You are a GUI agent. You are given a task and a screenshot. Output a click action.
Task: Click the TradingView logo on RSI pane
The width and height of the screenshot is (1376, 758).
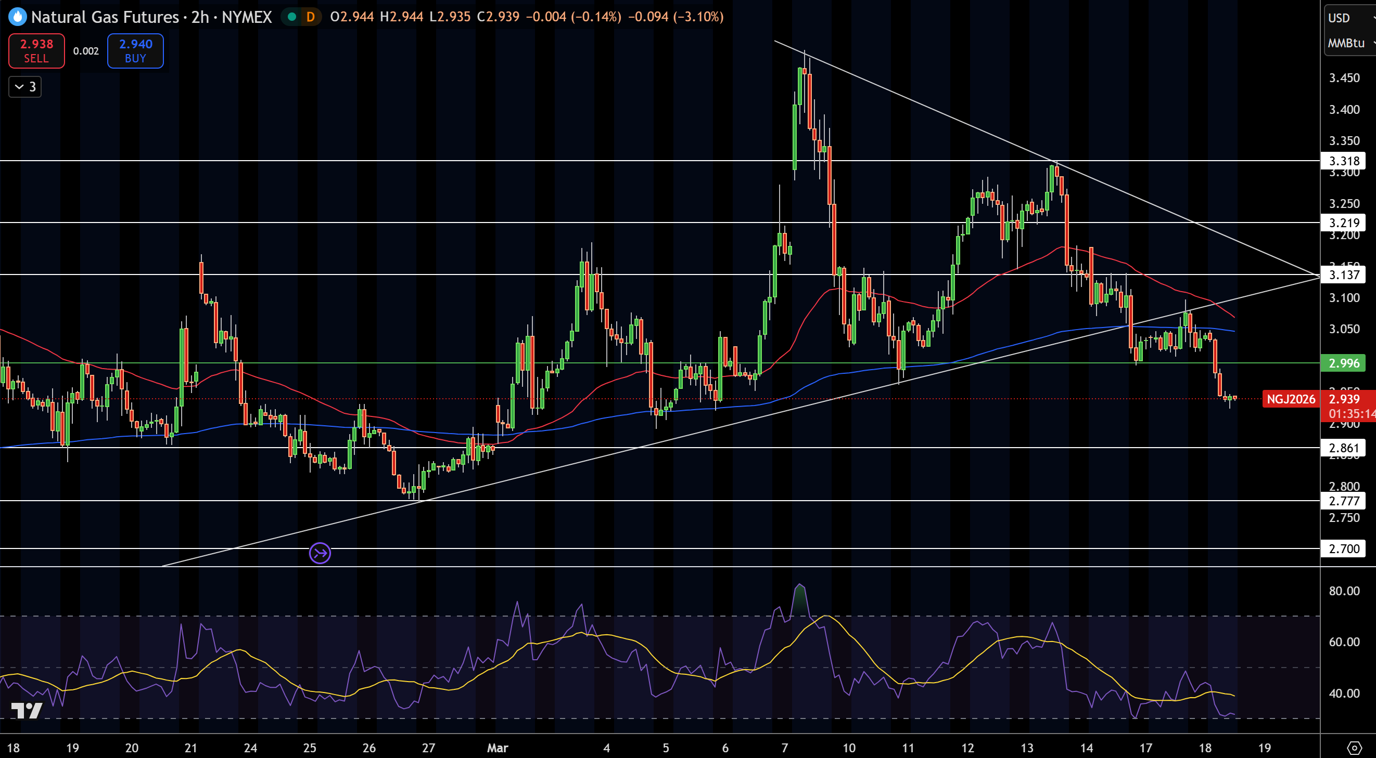(x=27, y=711)
